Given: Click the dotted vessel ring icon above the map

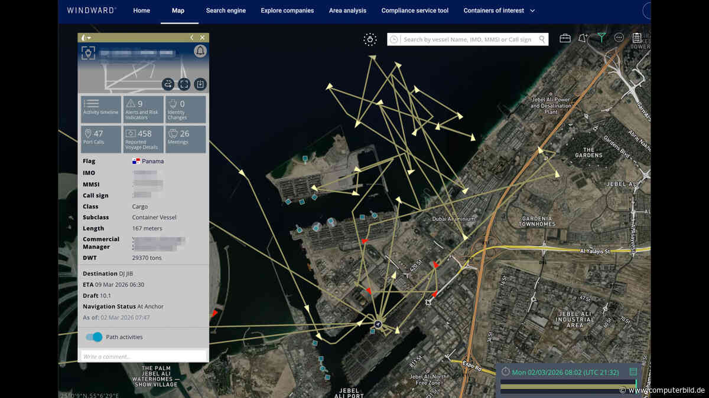Looking at the screenshot, I should pos(370,40).
